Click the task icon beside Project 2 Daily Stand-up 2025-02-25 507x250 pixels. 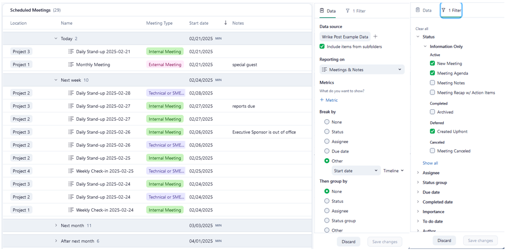click(x=71, y=158)
